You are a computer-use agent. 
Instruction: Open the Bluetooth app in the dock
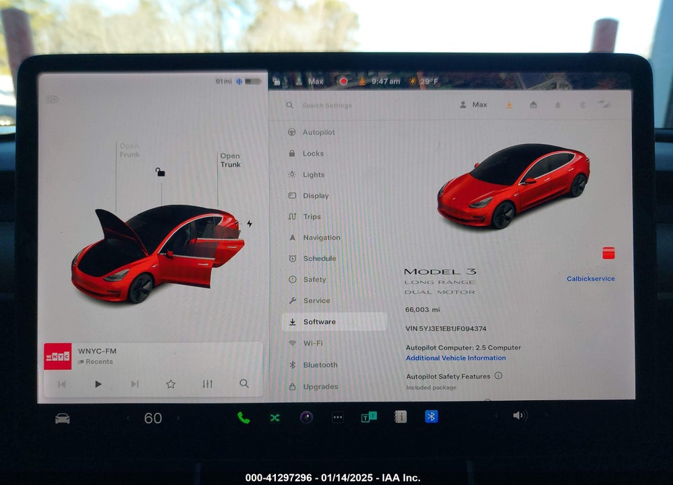click(431, 416)
